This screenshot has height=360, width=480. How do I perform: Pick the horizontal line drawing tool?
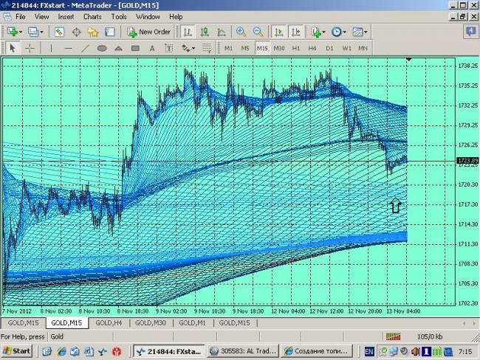[68, 48]
